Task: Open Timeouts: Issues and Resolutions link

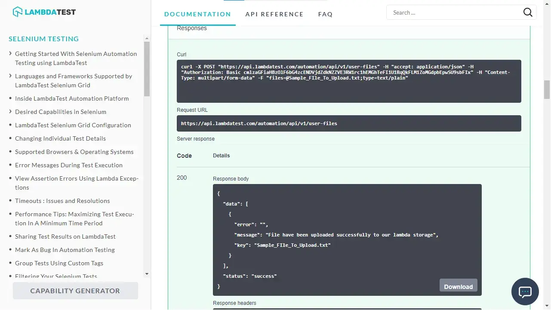Action: click(62, 201)
